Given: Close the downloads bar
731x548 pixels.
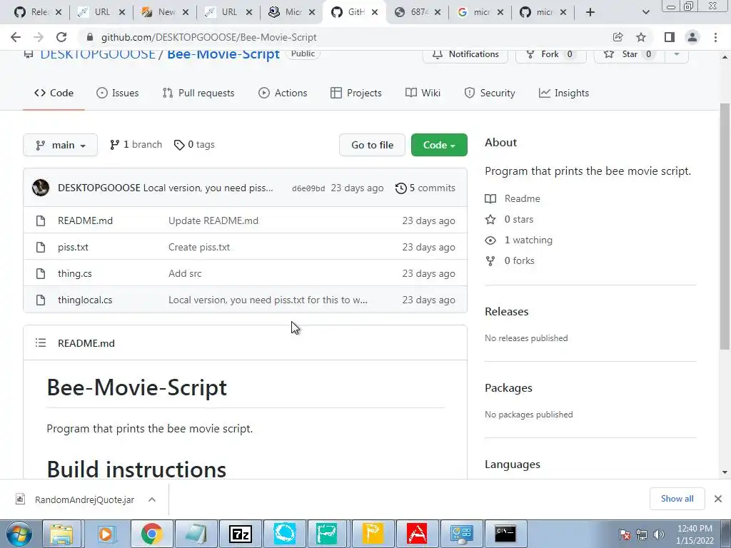Looking at the screenshot, I should 718,499.
